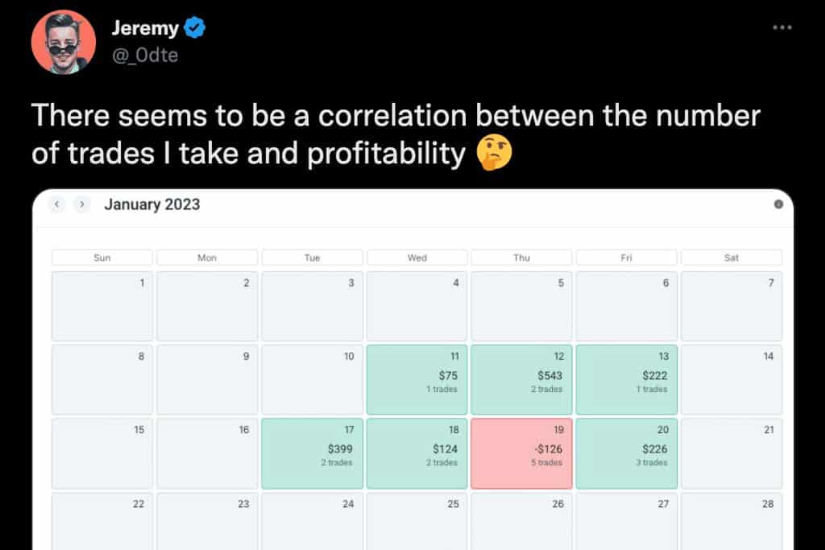The image size is (825, 550).
Task: Select the Sun column header
Action: click(x=102, y=258)
